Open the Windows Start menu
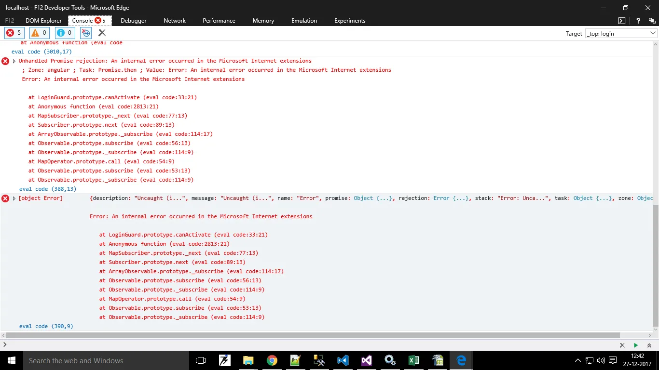 [11, 360]
